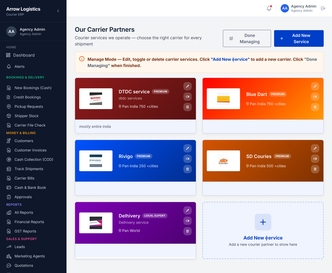This screenshot has height=273, width=332.
Task: Click the logout icon in header
Action: tap(323, 8)
